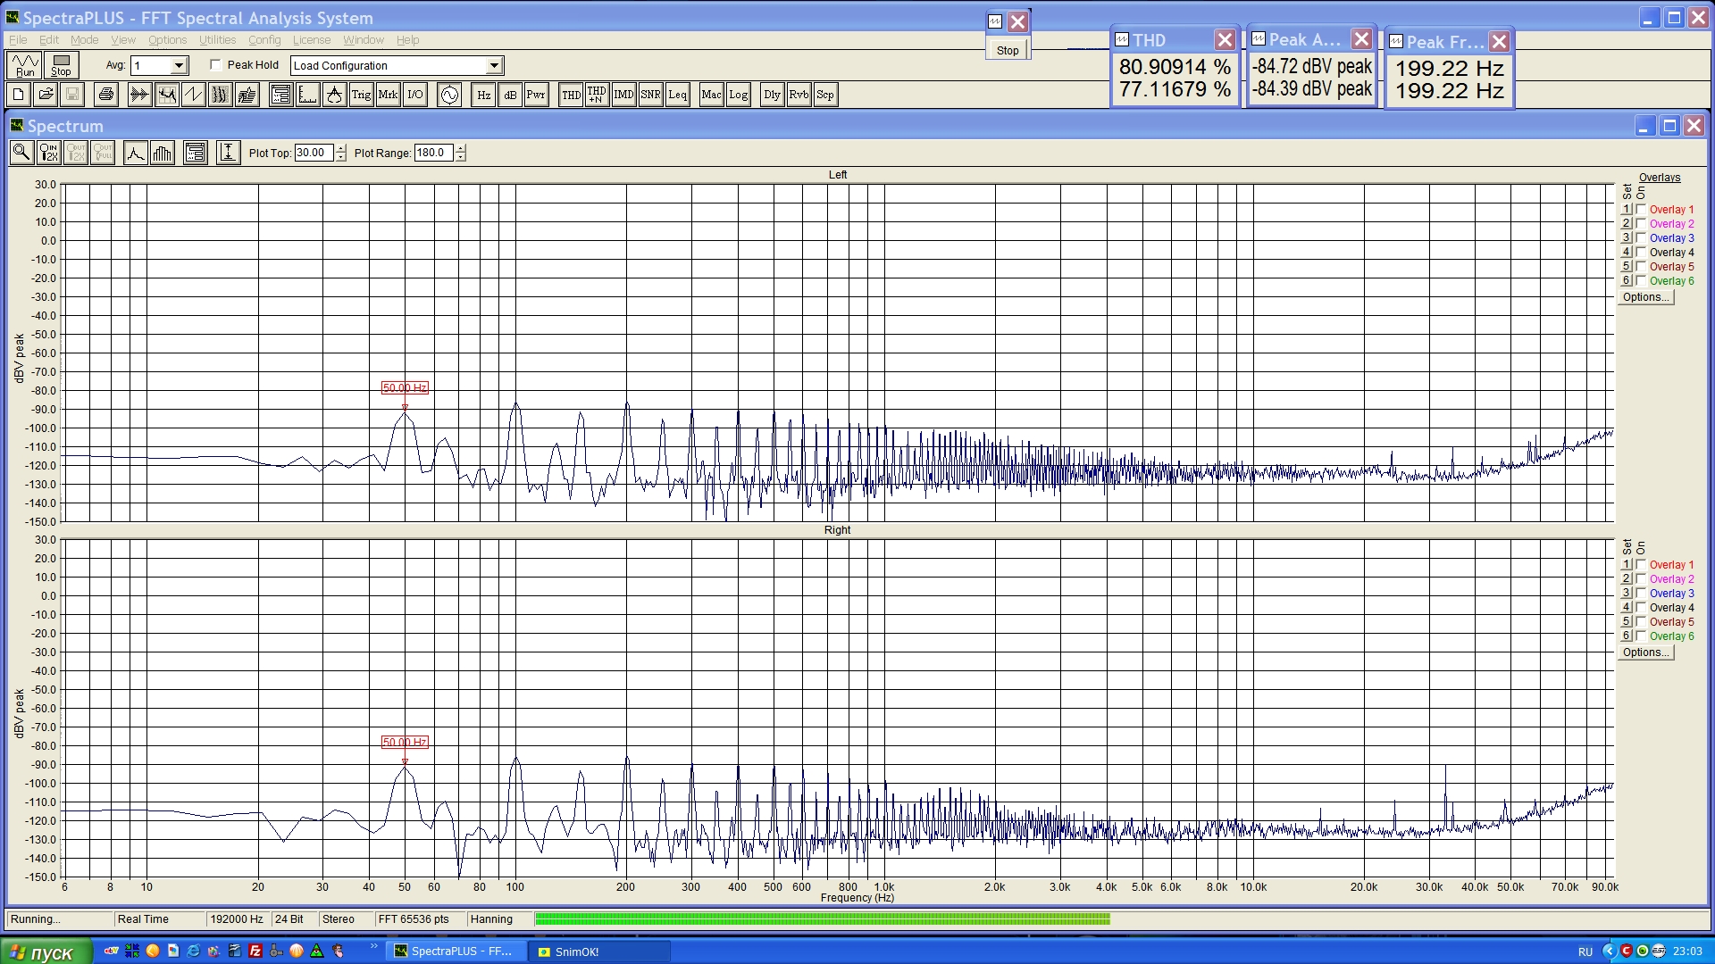Image resolution: width=1715 pixels, height=964 pixels.
Task: Expand the Avg count dropdown
Action: [x=179, y=66]
